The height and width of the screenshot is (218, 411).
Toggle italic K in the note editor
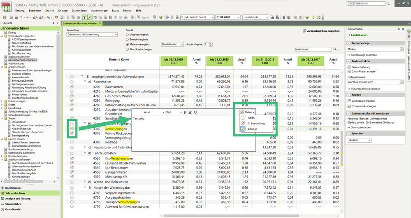tap(190, 113)
